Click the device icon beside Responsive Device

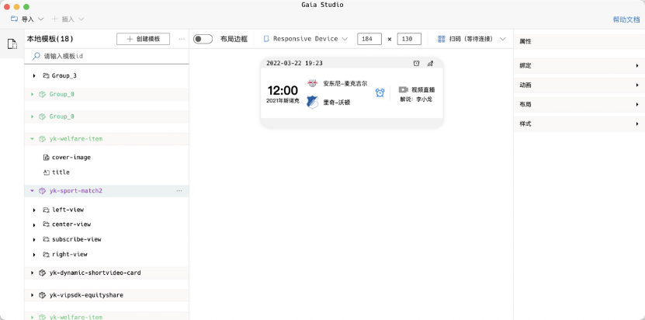266,39
